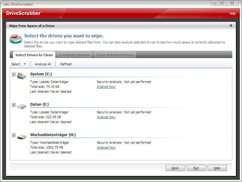Uncheck the System (C:) drive checkbox
This screenshot has height=182, width=242.
pos(14,75)
